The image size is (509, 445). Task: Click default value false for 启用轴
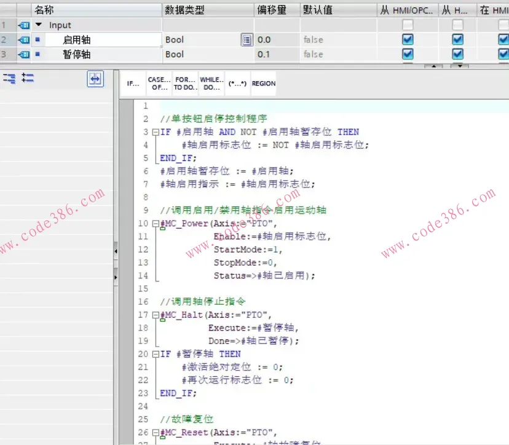(314, 40)
